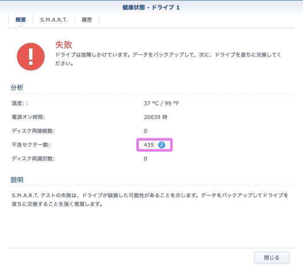Viewport: 303px width, 267px height.
Task: Click the blue info icon beside 435
Action: [162, 145]
